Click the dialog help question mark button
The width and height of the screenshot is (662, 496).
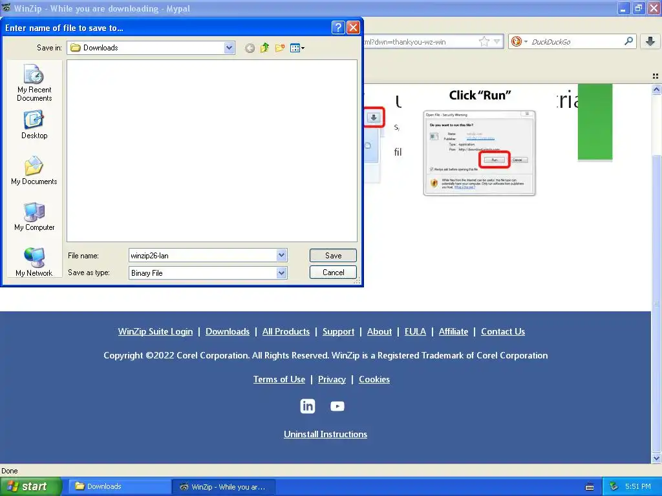pos(337,28)
